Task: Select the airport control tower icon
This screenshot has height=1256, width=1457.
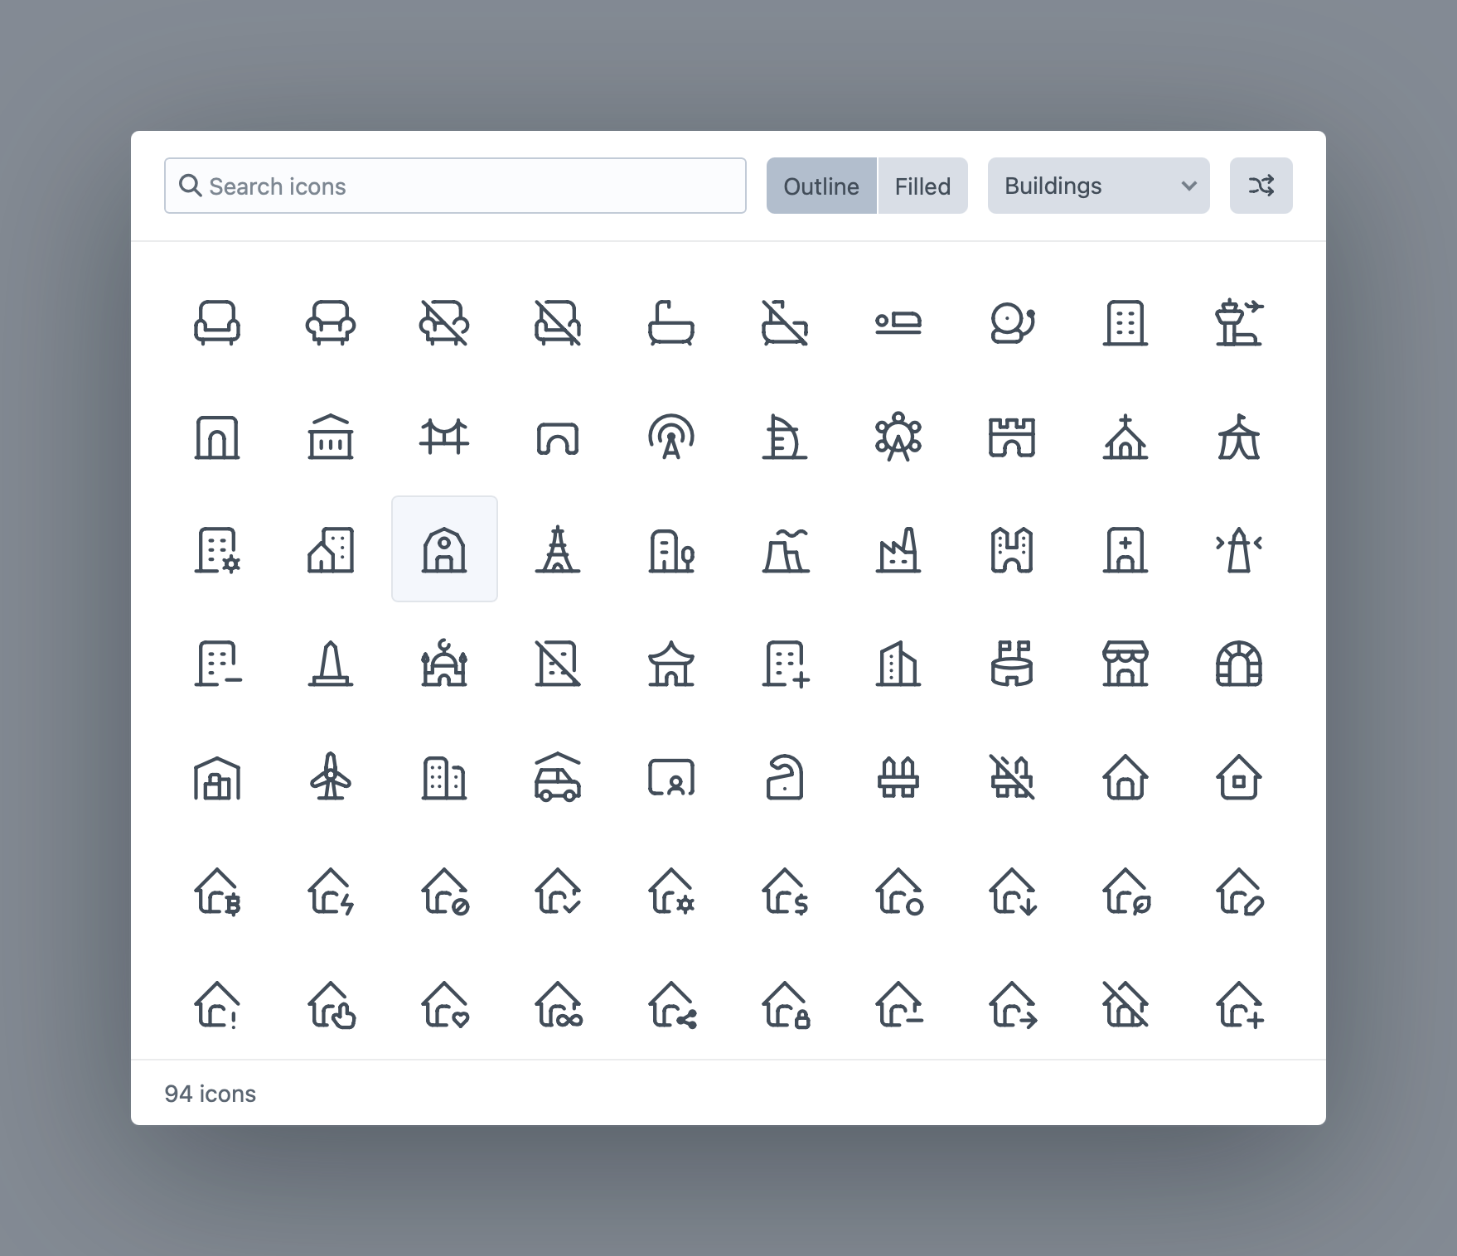Action: click(x=1239, y=322)
